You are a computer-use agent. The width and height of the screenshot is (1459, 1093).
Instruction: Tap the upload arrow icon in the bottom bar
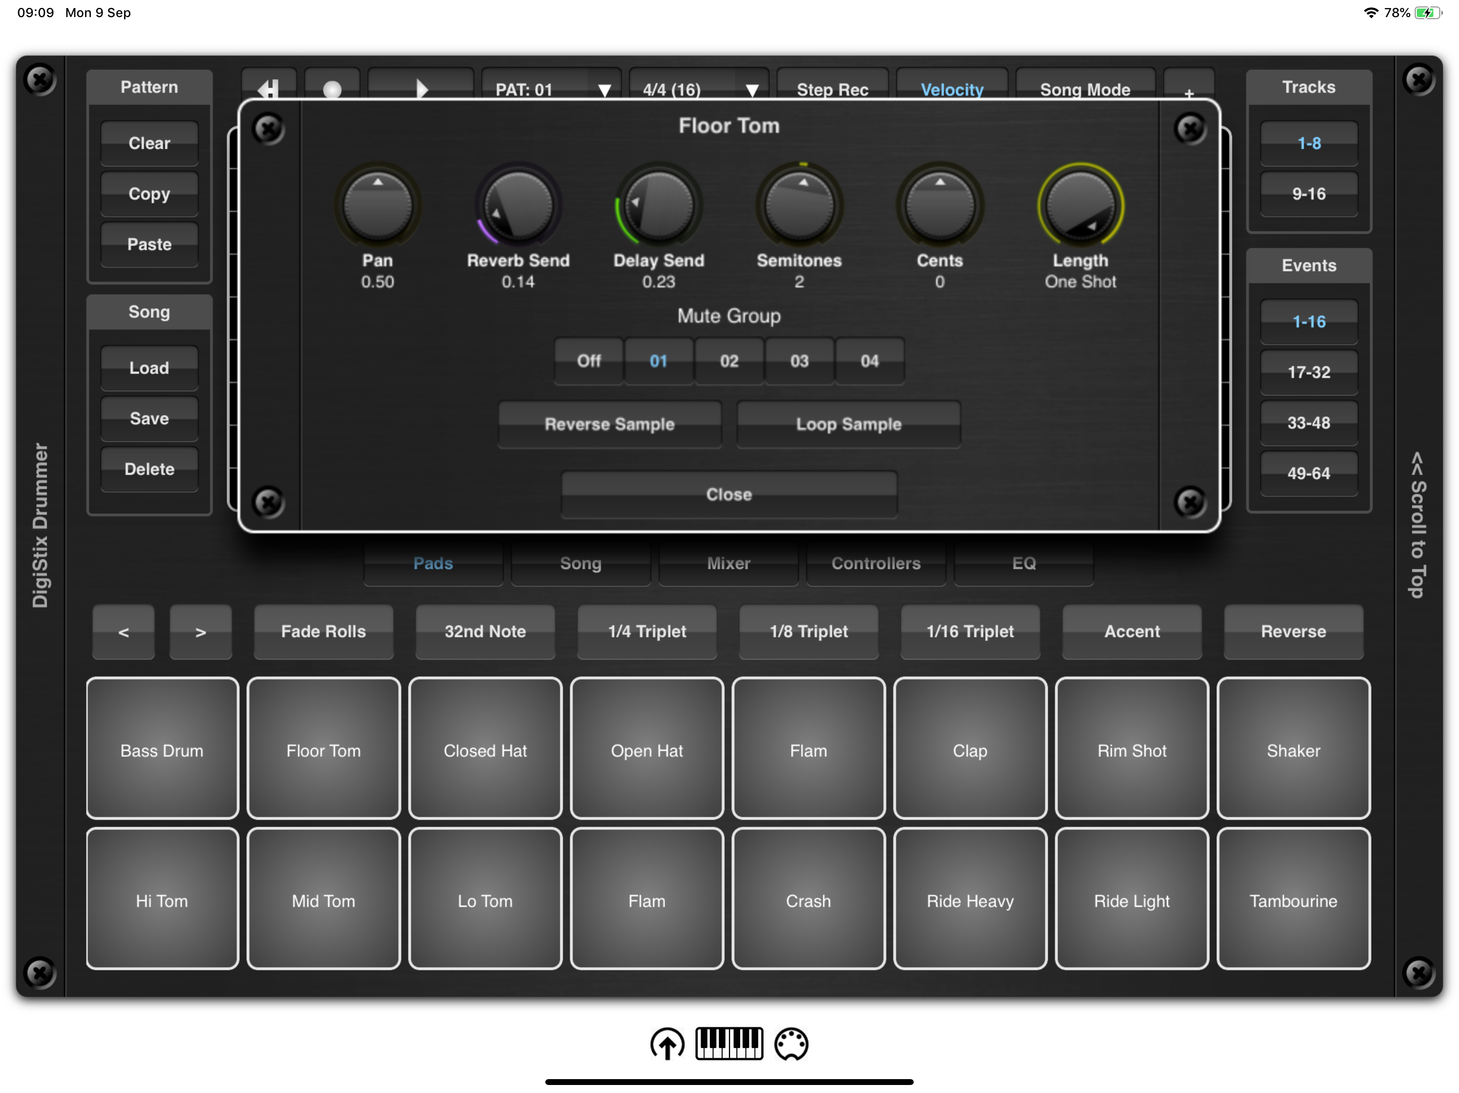[667, 1043]
